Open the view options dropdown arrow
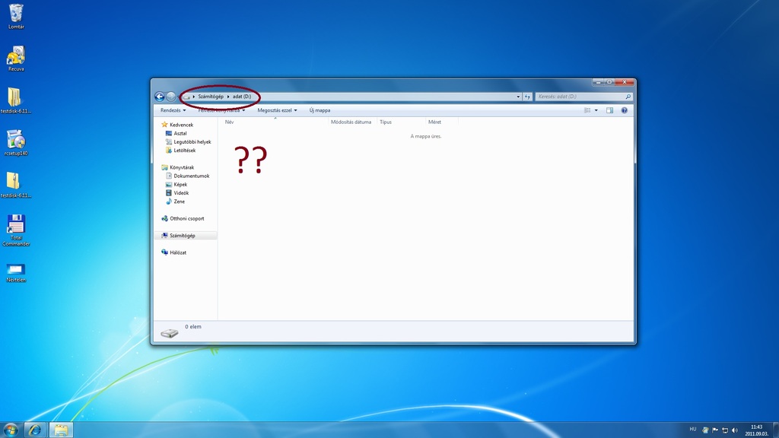Viewport: 779px width, 438px height. [x=596, y=110]
